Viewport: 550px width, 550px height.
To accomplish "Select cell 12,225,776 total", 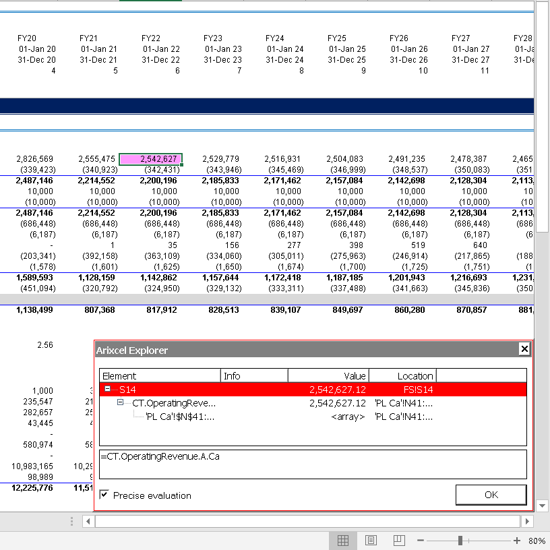I will [32, 488].
